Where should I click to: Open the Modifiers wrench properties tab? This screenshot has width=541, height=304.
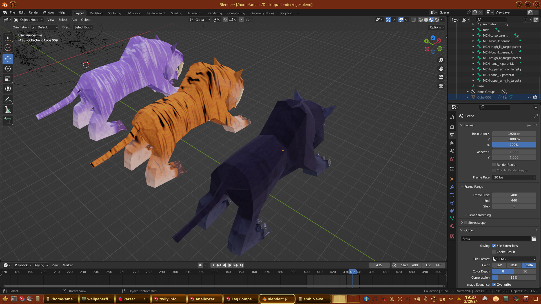tap(452, 187)
